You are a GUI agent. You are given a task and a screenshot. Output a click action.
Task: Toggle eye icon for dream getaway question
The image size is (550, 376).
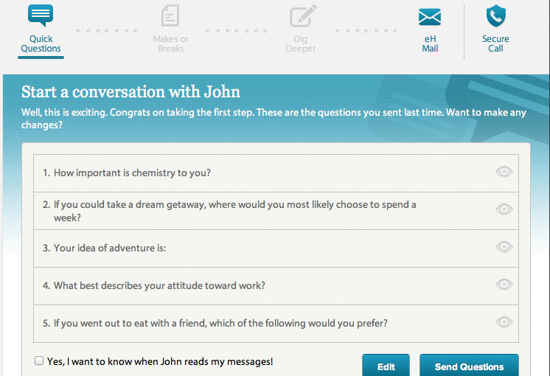point(504,209)
